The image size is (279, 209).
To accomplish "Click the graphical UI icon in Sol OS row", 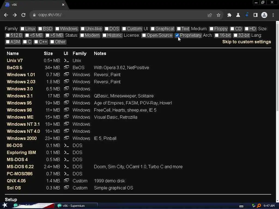I will click(x=66, y=188).
